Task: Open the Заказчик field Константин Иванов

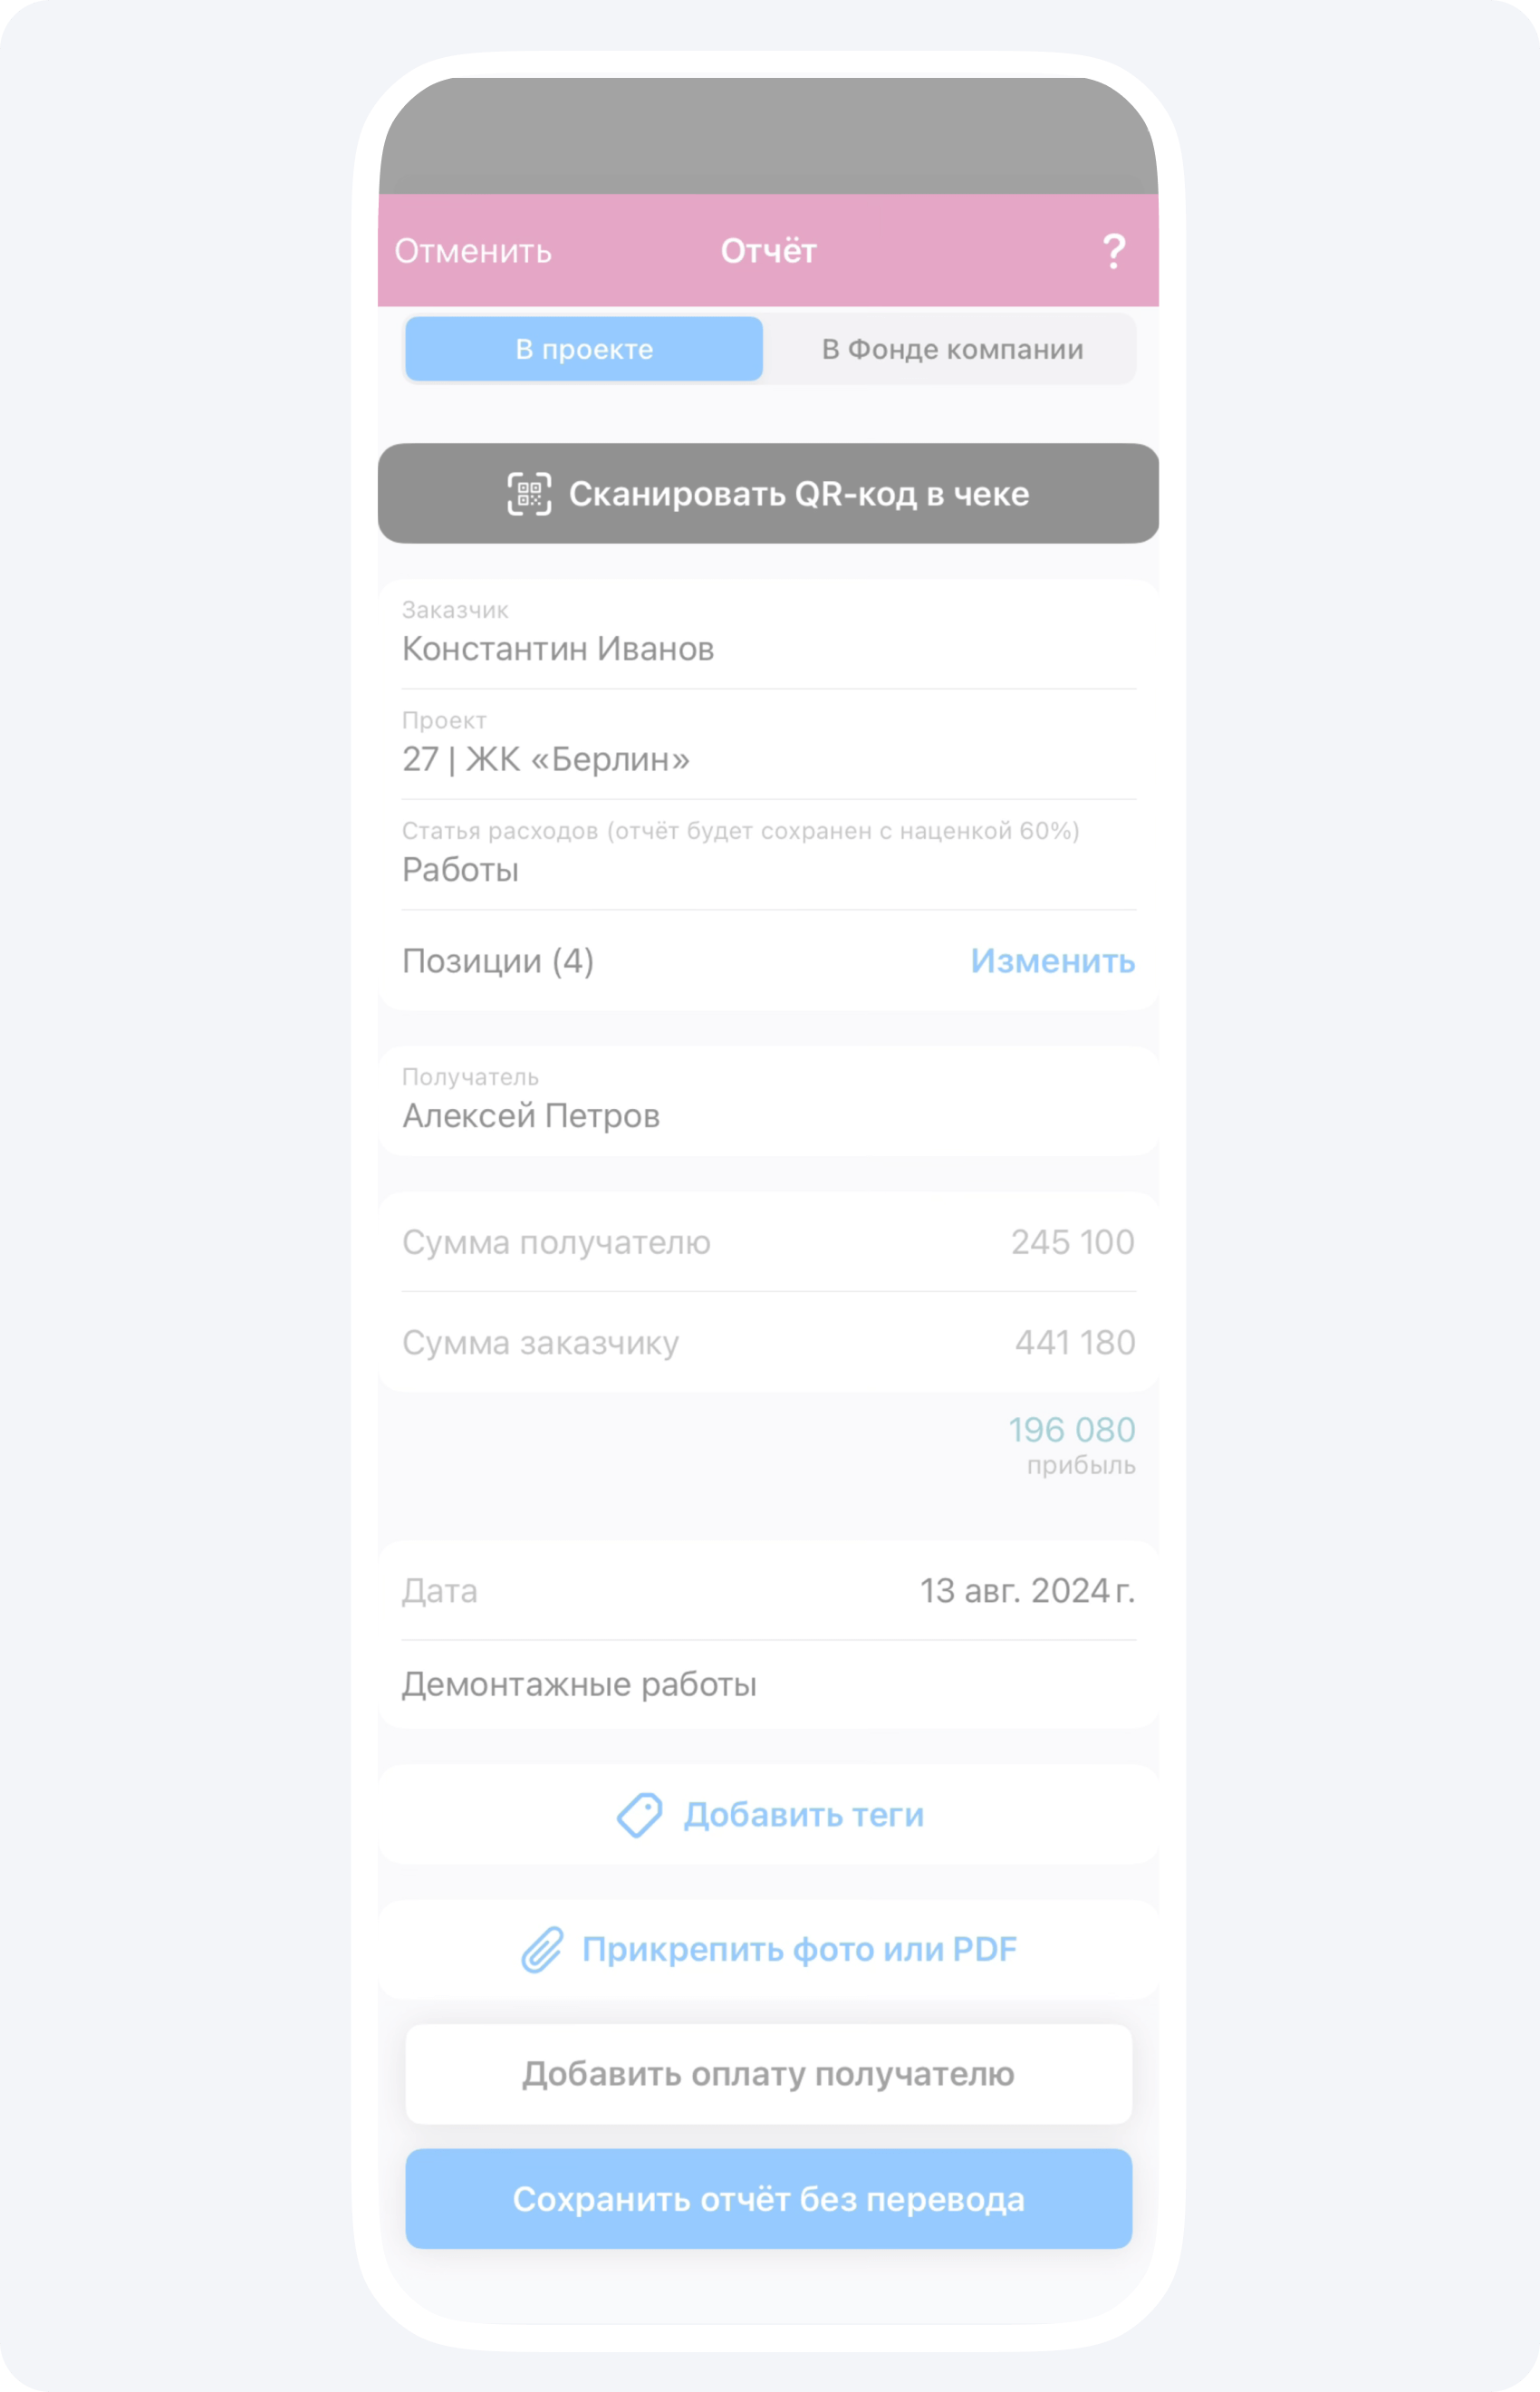Action: pos(768,636)
